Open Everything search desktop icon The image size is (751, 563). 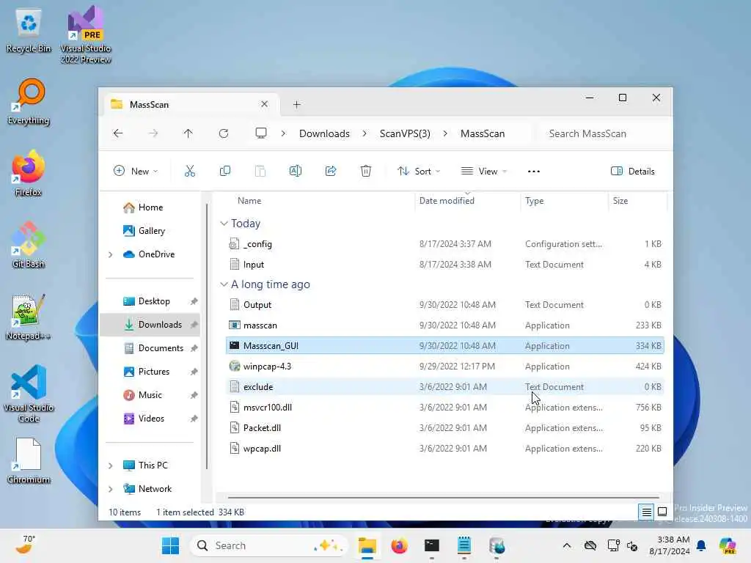pyautogui.click(x=29, y=102)
